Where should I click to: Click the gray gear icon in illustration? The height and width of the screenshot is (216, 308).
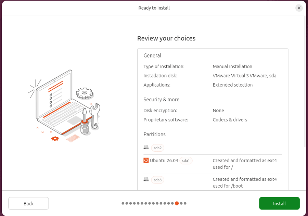click(85, 93)
